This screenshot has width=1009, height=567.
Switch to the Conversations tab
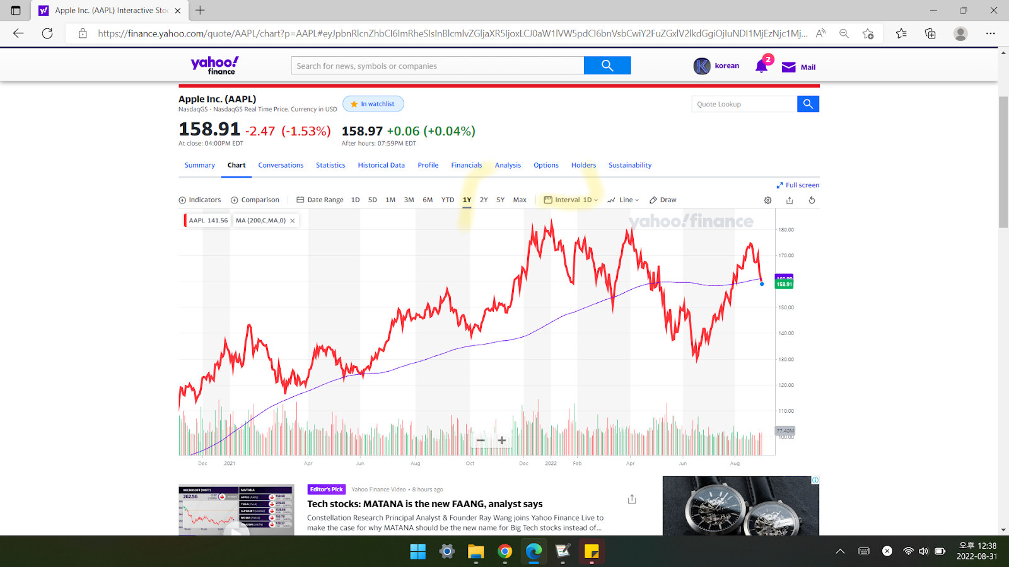281,165
